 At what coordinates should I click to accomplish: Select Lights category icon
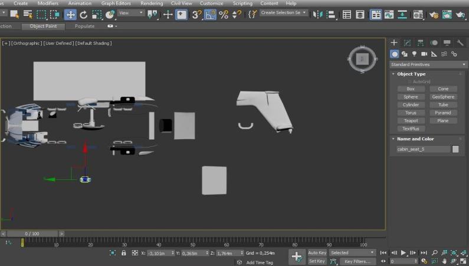(414, 54)
